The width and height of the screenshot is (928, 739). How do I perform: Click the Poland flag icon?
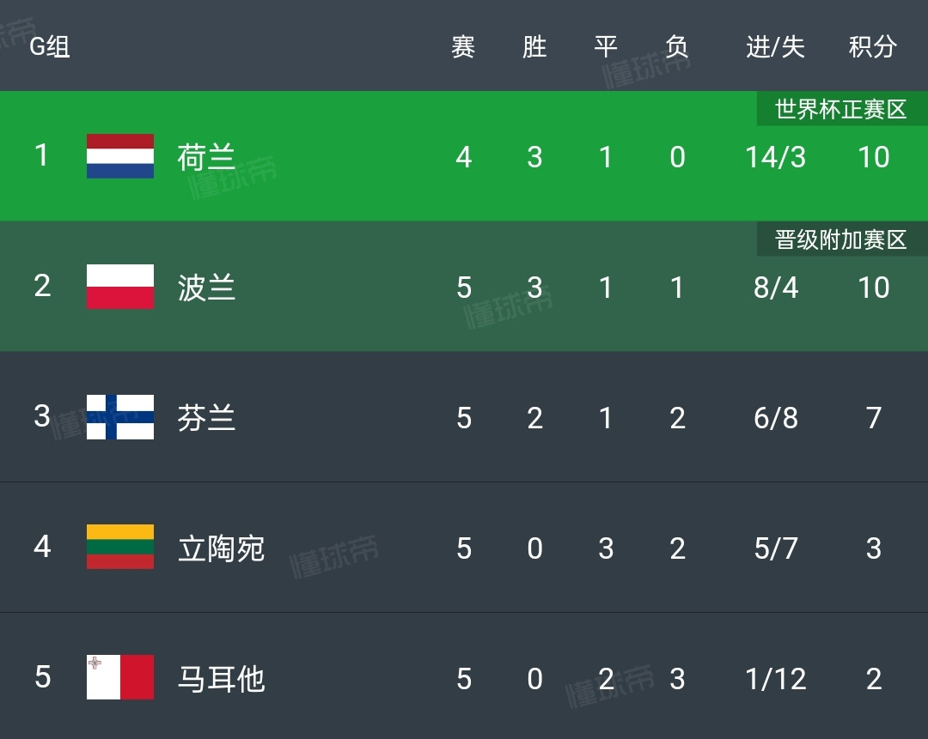click(x=120, y=287)
